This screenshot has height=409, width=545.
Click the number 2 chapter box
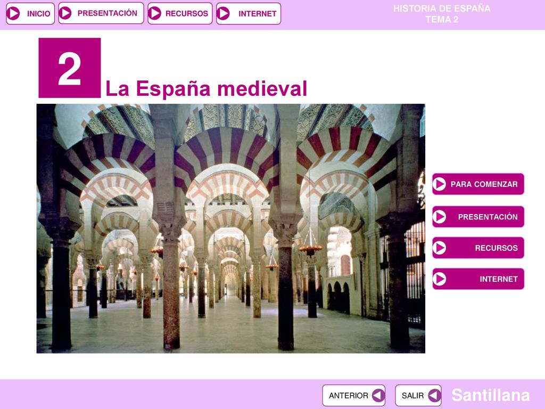pyautogui.click(x=70, y=68)
